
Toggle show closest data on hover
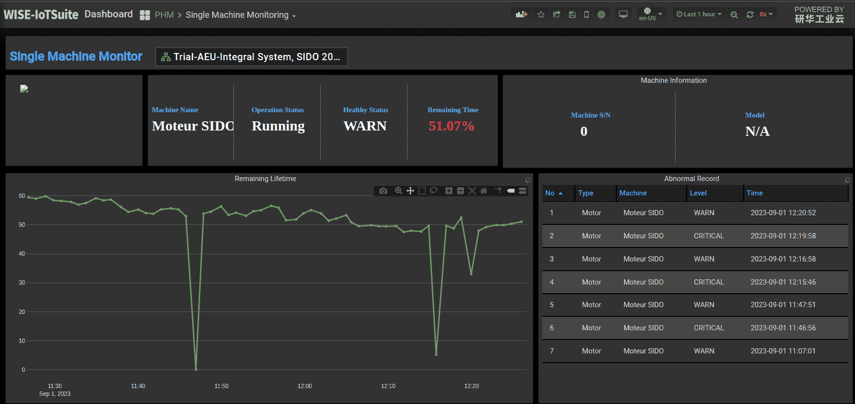click(511, 191)
